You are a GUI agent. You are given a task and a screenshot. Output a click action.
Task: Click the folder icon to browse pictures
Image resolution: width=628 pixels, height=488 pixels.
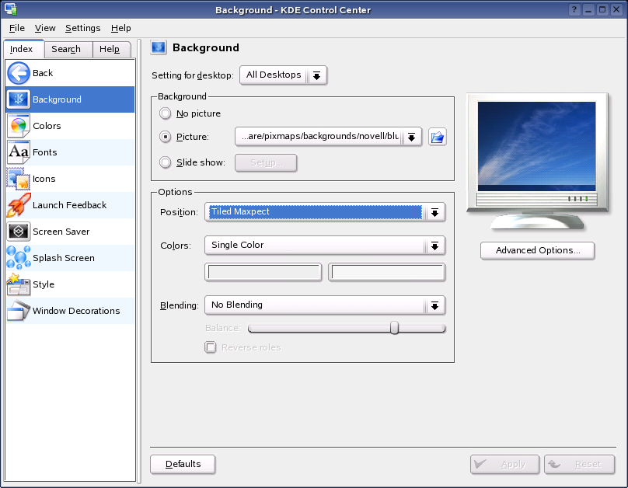(x=438, y=137)
